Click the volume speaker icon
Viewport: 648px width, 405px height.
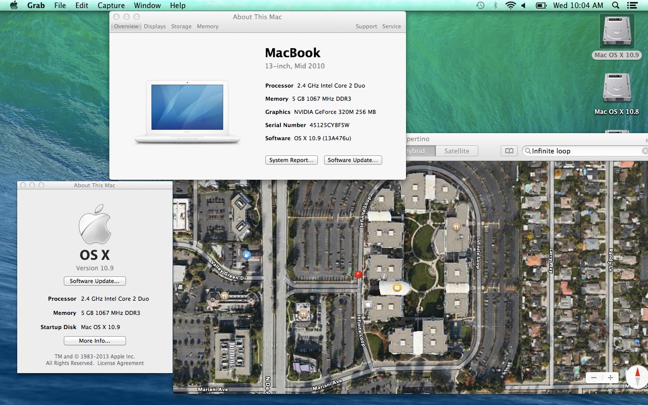click(523, 6)
